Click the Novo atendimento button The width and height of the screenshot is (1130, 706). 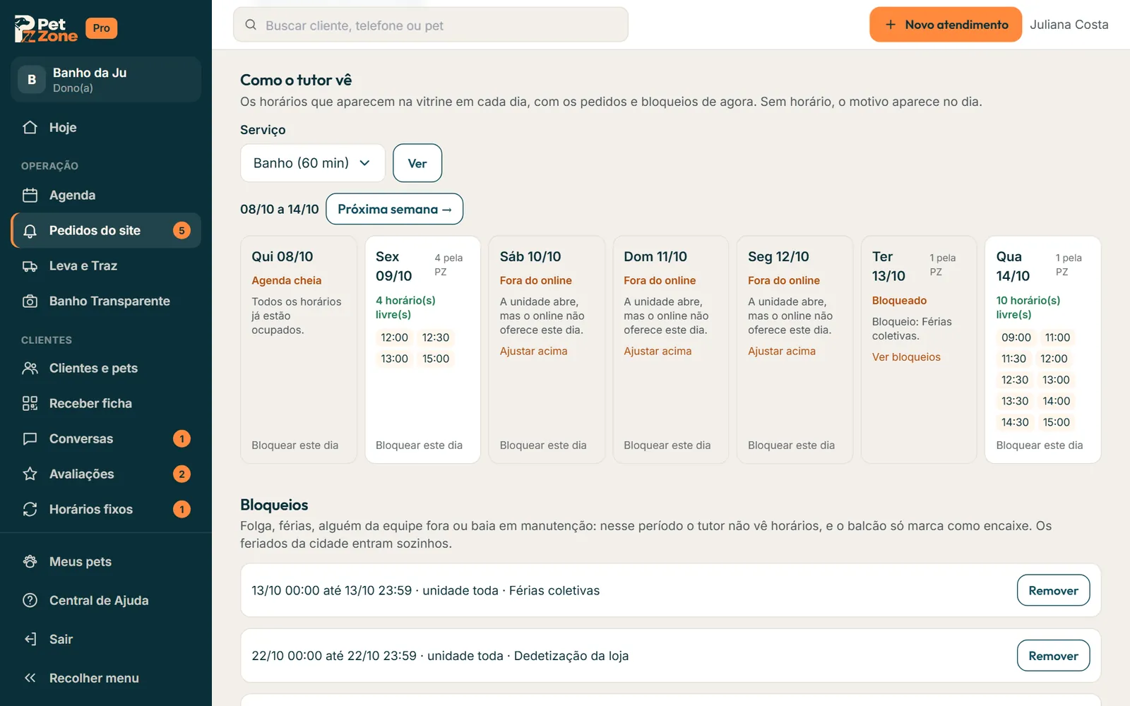pyautogui.click(x=946, y=25)
